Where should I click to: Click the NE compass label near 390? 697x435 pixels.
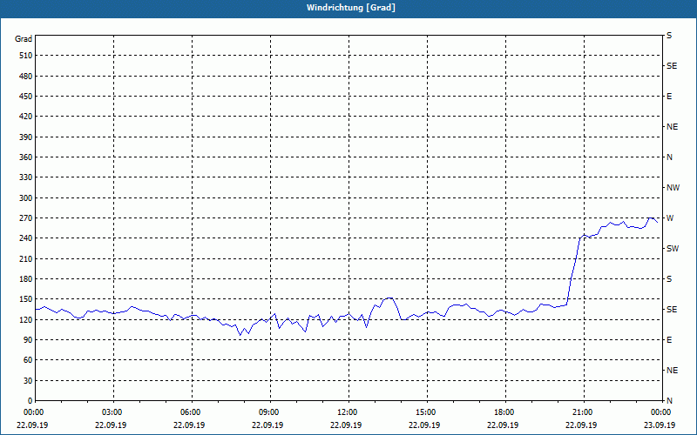coord(672,127)
